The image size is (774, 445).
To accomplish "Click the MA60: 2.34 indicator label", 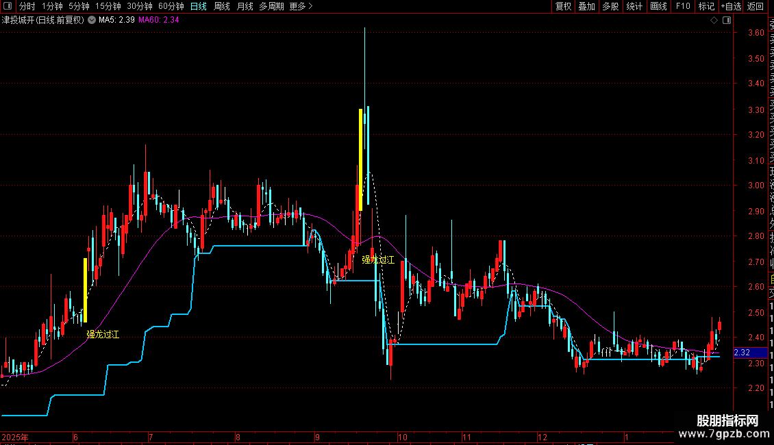I will [x=158, y=20].
